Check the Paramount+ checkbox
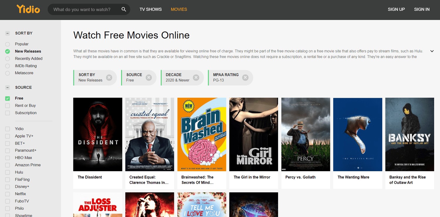440x217 pixels. tap(8, 151)
